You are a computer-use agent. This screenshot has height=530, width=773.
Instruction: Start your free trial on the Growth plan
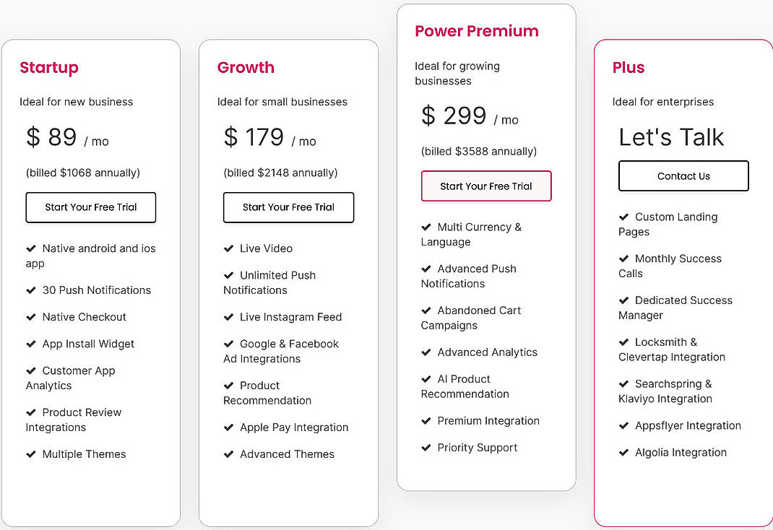[x=288, y=207]
